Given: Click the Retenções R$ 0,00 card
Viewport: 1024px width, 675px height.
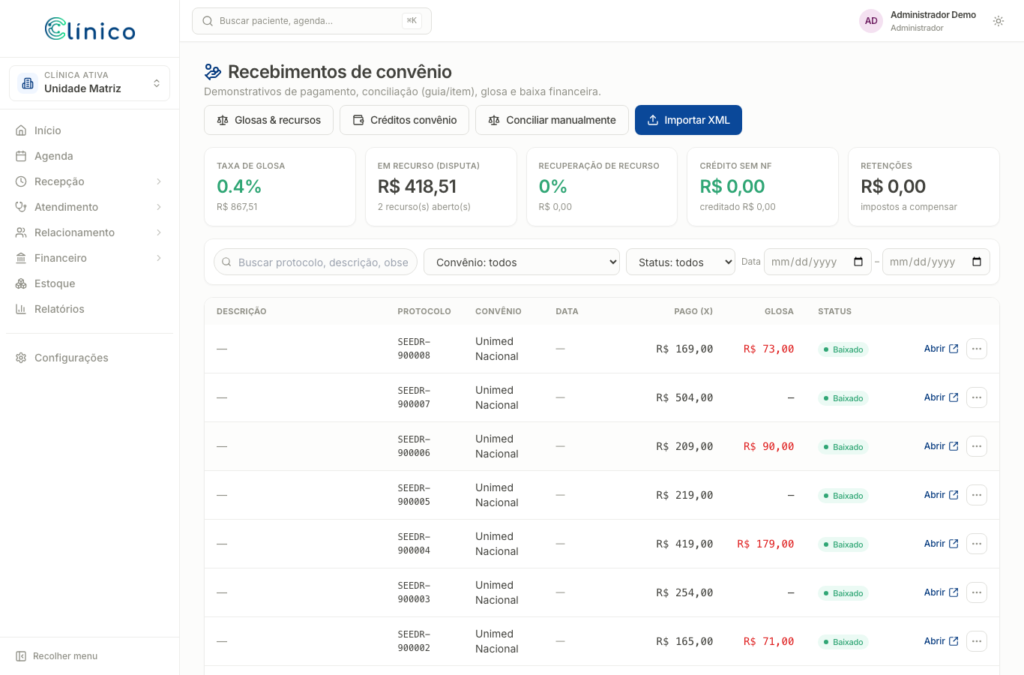Looking at the screenshot, I should tap(924, 187).
